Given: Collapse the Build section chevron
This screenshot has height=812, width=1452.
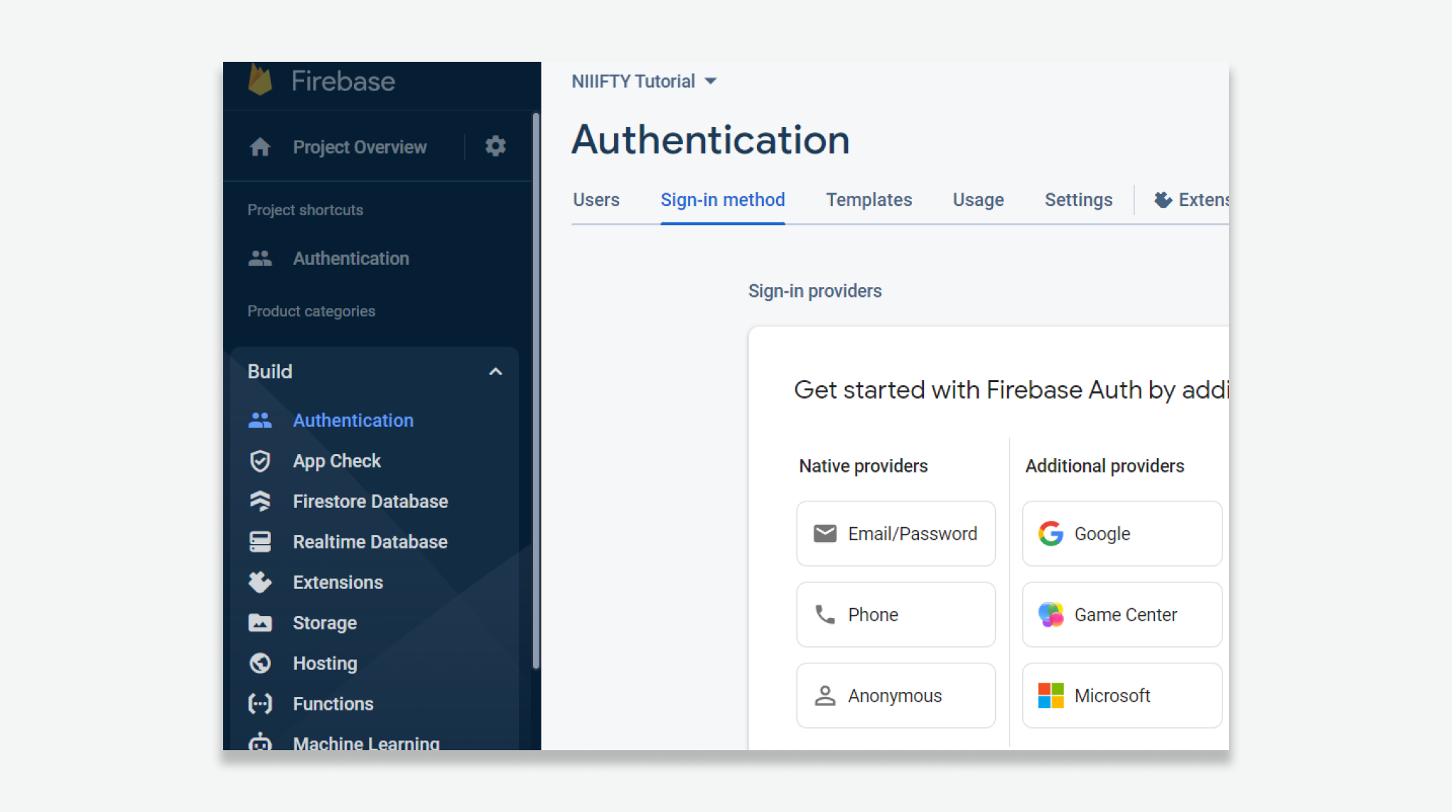Looking at the screenshot, I should tap(495, 372).
